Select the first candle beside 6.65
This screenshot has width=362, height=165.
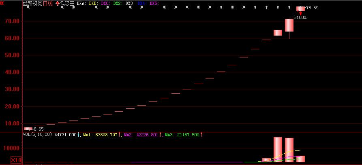pos(28,129)
